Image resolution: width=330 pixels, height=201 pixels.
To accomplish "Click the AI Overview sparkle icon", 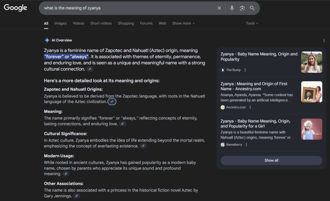I will coord(47,40).
